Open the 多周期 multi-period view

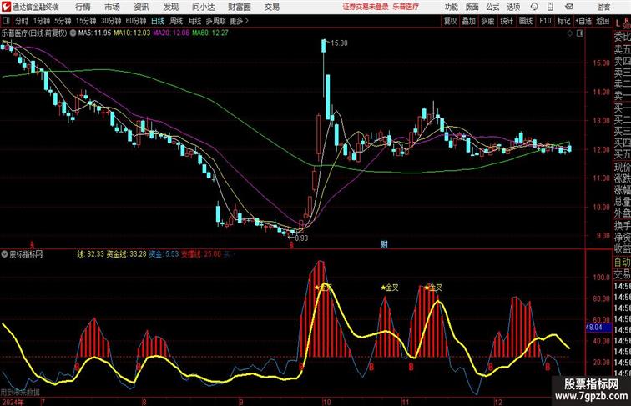point(215,21)
